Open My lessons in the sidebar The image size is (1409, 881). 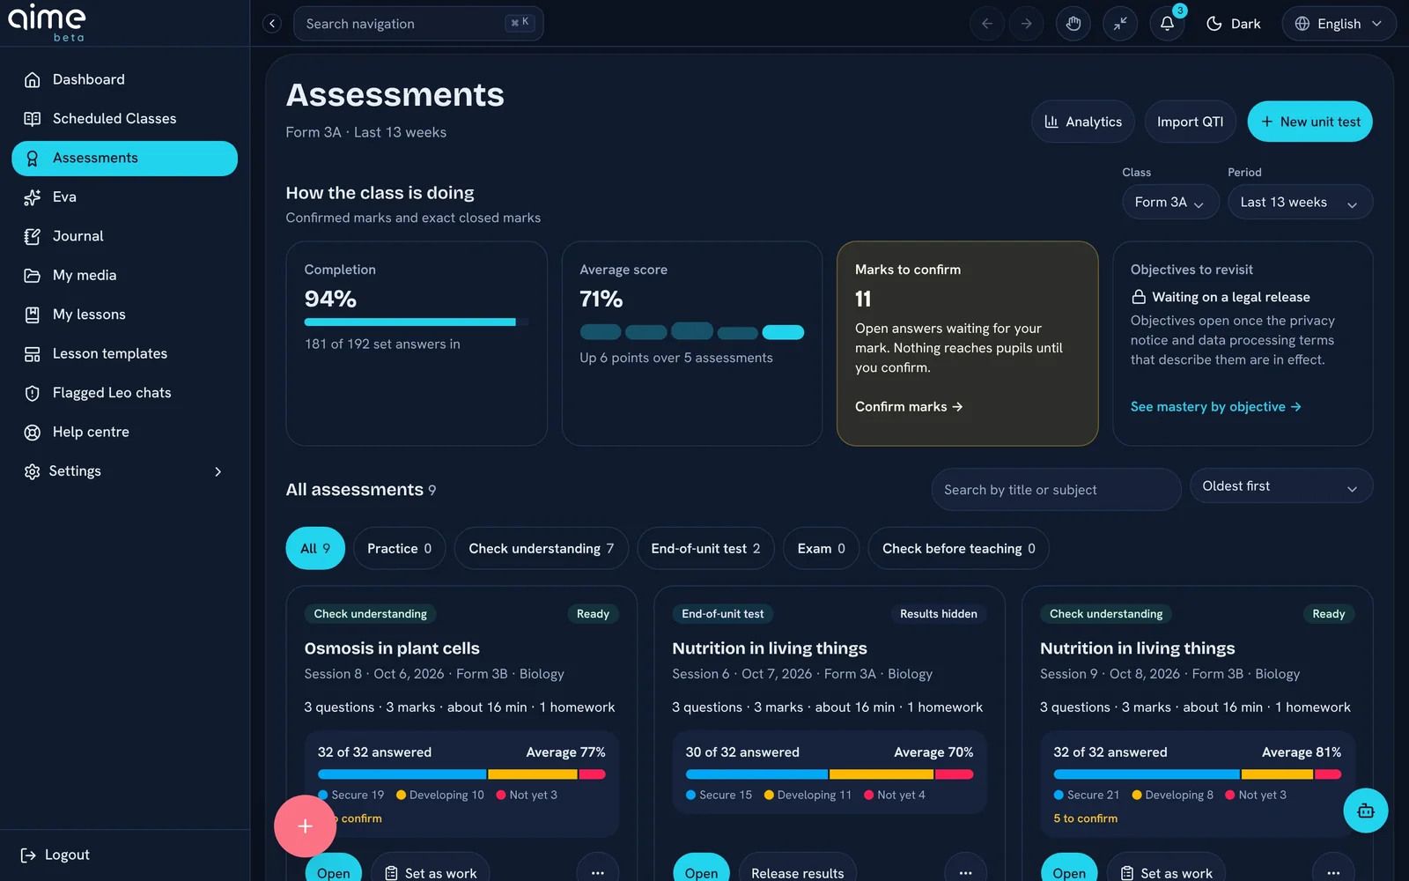(124, 315)
